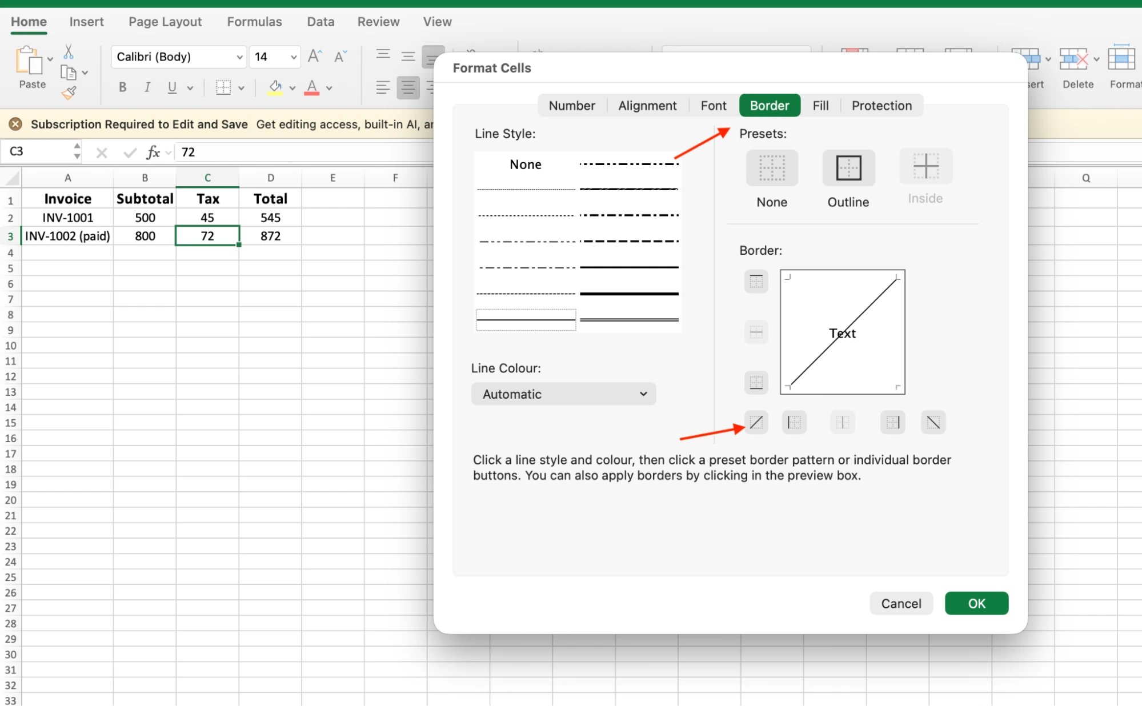This screenshot has width=1142, height=706.
Task: Select the None line style
Action: pos(526,165)
